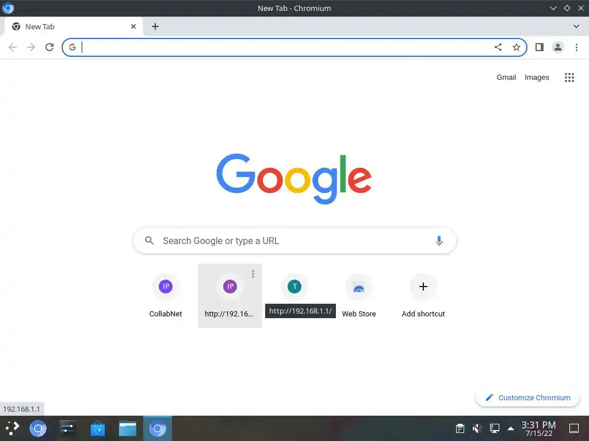Open network connections tray icon
This screenshot has width=589, height=441.
494,428
